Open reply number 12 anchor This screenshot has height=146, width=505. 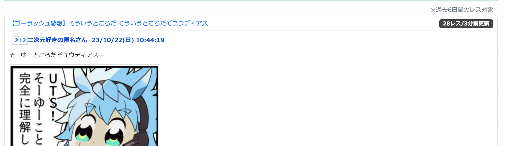point(23,40)
